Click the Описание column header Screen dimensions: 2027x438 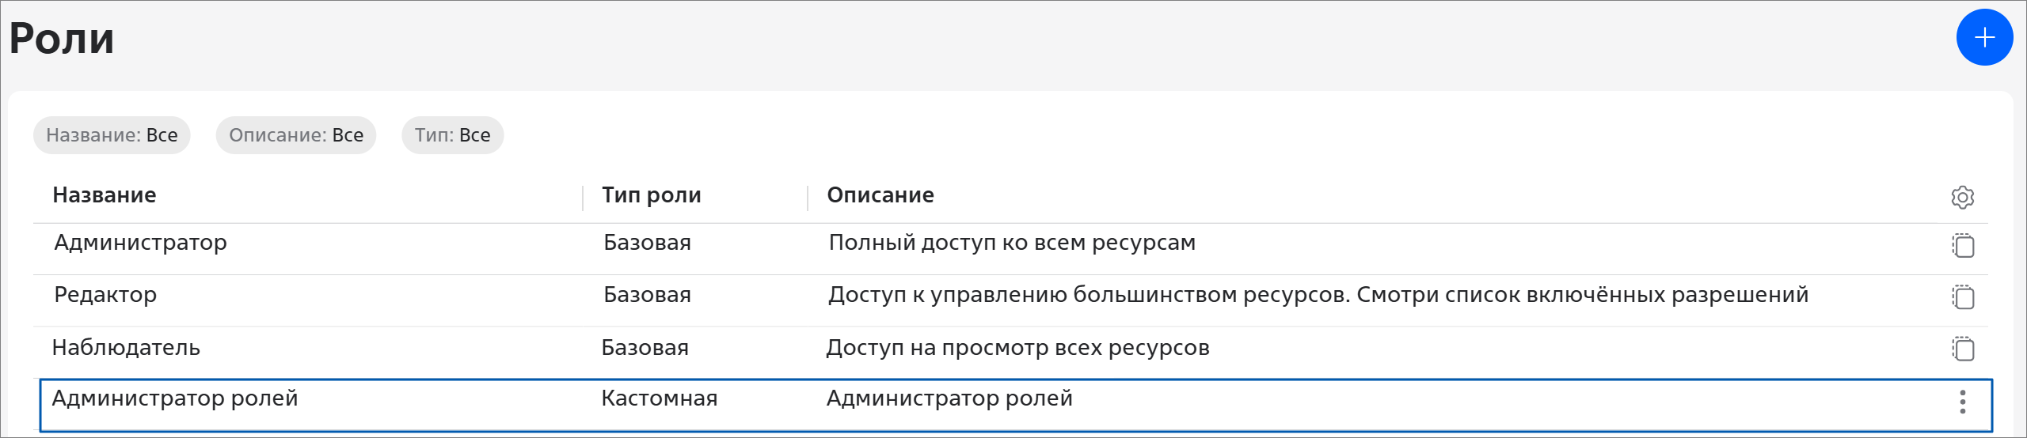pos(880,195)
